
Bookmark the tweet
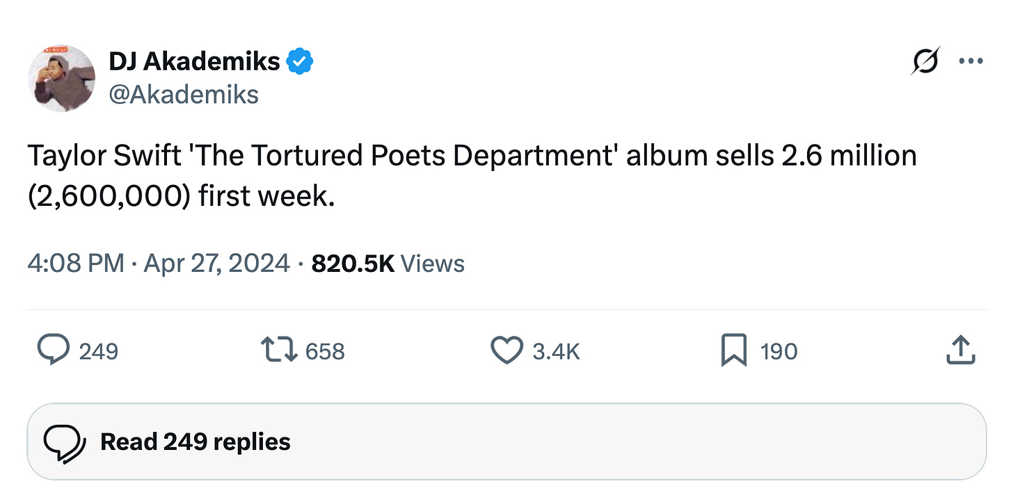pyautogui.click(x=733, y=350)
